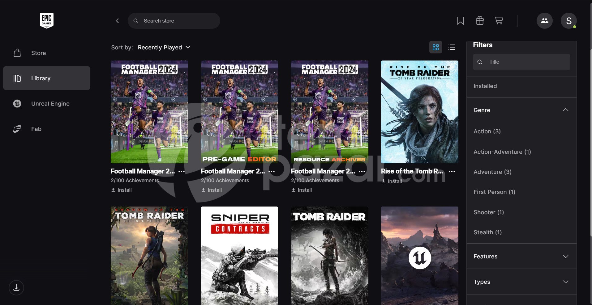The image size is (592, 305).
Task: Open the gift redeem icon
Action: [480, 21]
